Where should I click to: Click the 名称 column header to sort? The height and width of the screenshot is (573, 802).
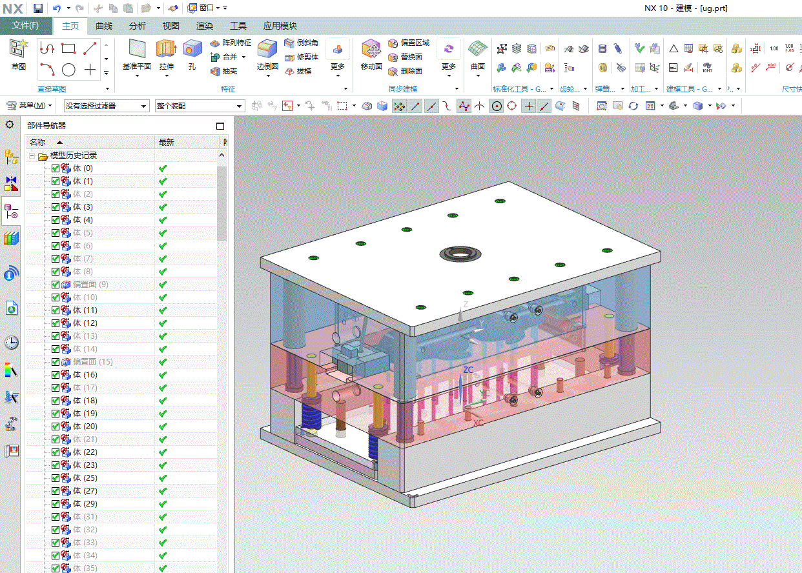click(x=39, y=142)
